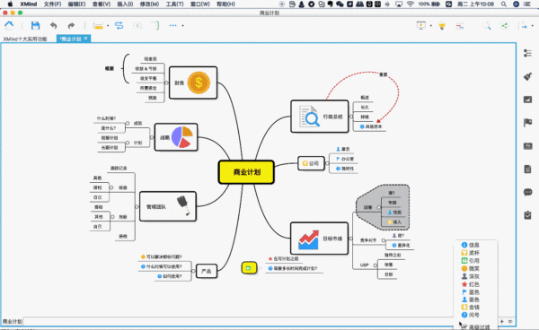
Task: Select the 目标市场 topic
Action: click(319, 239)
